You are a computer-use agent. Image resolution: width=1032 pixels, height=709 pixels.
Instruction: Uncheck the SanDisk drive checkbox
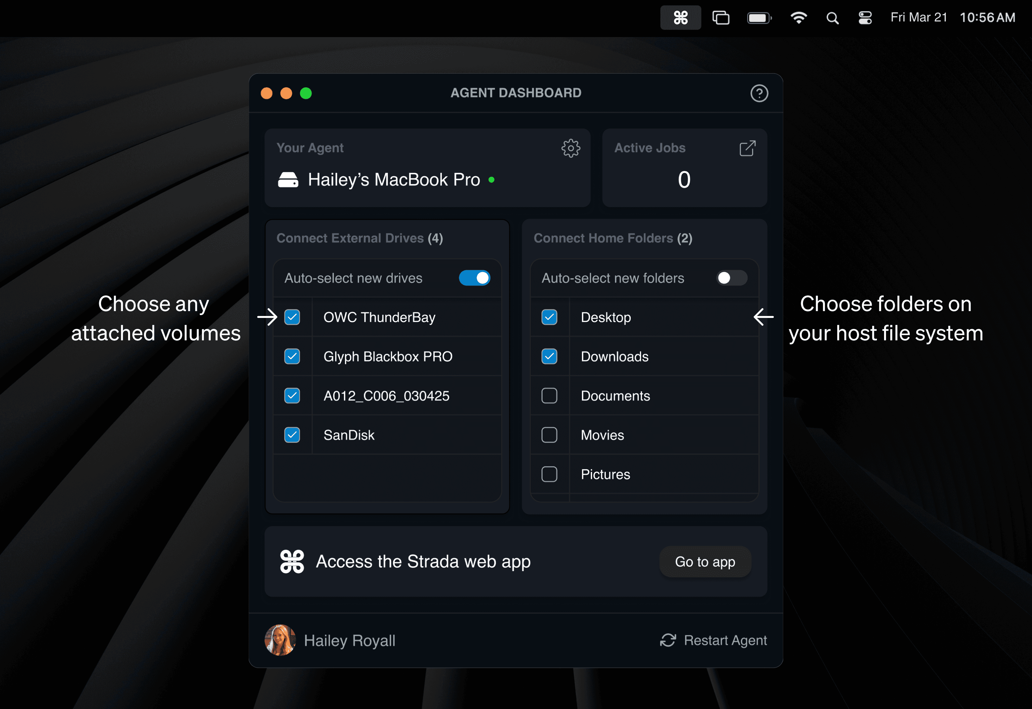[292, 435]
